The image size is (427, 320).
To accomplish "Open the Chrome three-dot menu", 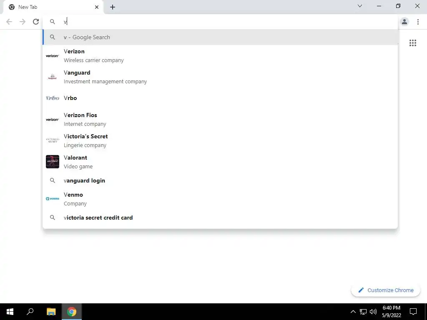I will tap(418, 22).
